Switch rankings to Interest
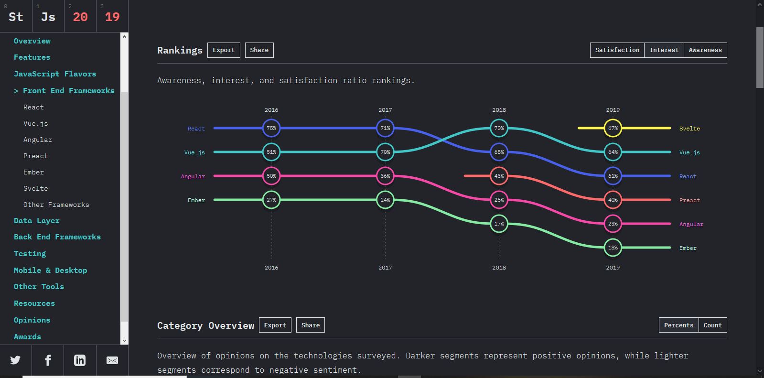764x378 pixels. (664, 50)
